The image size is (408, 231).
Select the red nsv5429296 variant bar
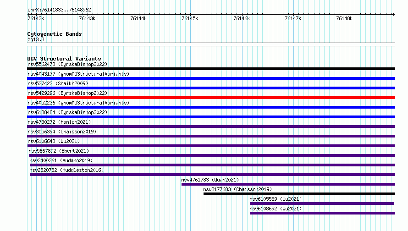(211, 98)
